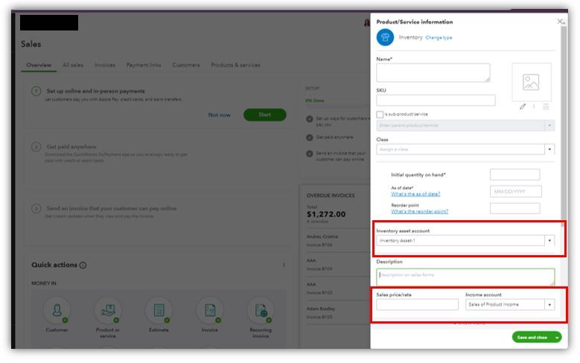Click the Assign a class field
The width and height of the screenshot is (580, 363).
[461, 150]
